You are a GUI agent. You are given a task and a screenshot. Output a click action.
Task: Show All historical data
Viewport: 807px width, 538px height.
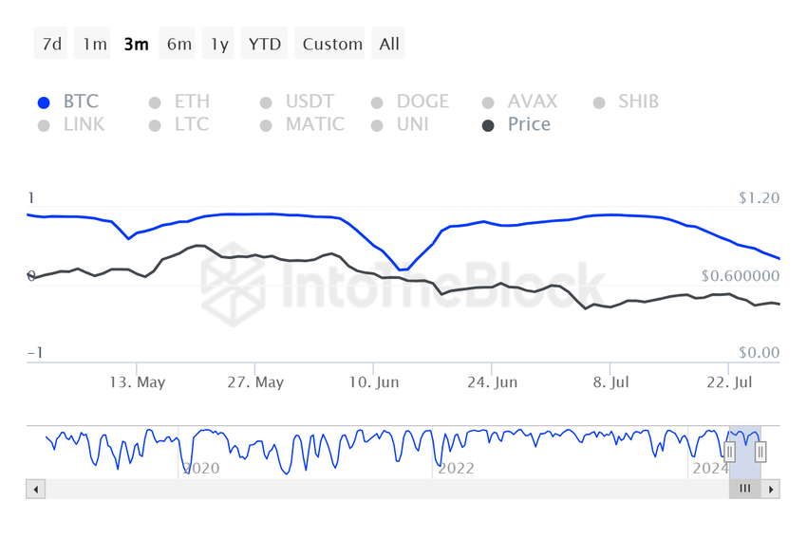point(388,44)
